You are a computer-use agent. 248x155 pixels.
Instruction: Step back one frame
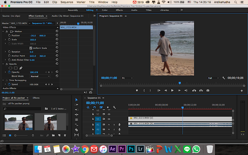coord(165,90)
